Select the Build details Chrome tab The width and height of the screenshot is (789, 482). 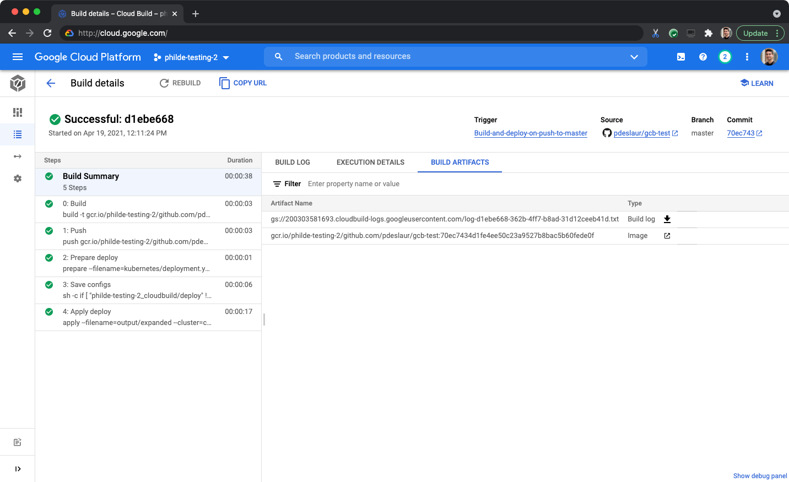pos(118,14)
